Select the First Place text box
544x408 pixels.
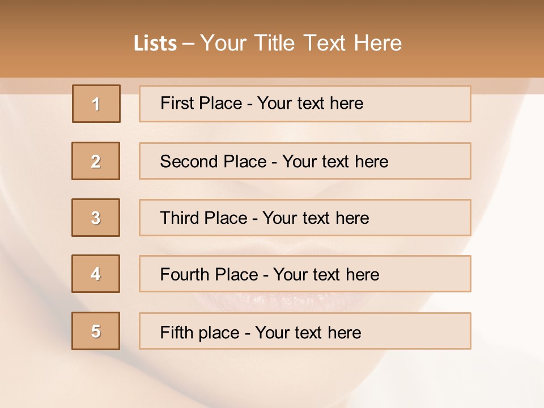(305, 104)
